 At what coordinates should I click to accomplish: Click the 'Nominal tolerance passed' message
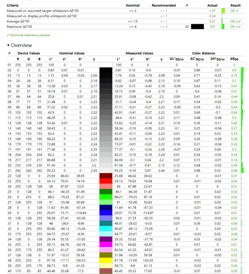coord(28,35)
